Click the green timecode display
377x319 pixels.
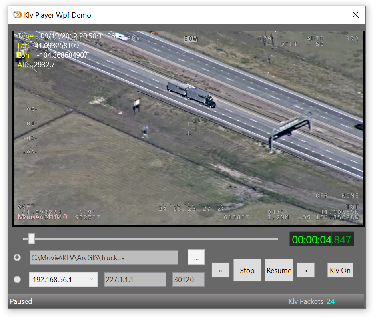click(321, 240)
